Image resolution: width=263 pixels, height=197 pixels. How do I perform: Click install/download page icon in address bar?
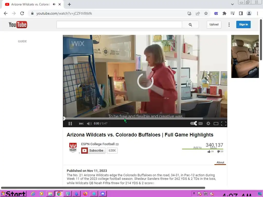(x=189, y=13)
